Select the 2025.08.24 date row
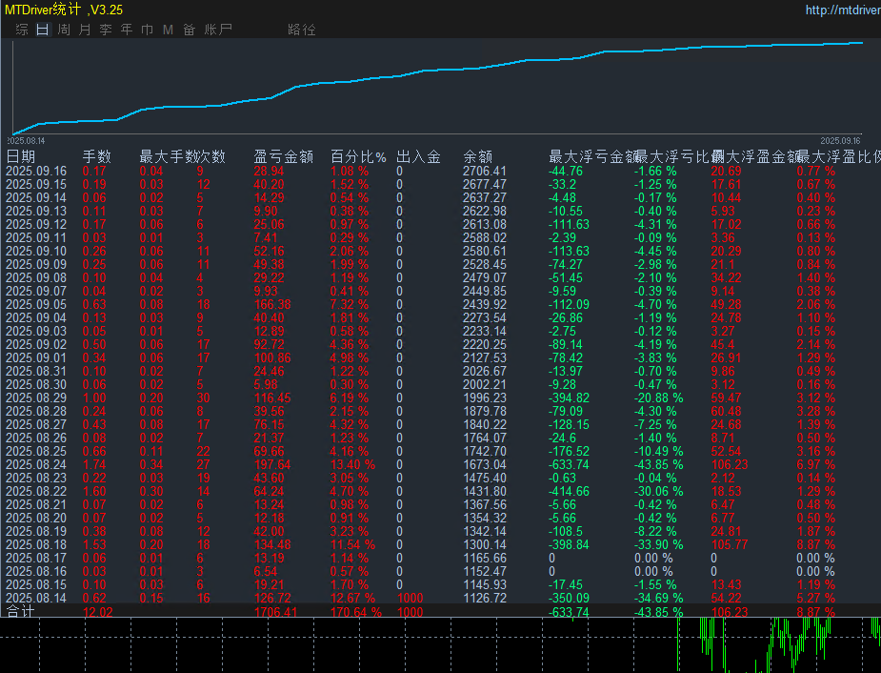 pos(36,464)
